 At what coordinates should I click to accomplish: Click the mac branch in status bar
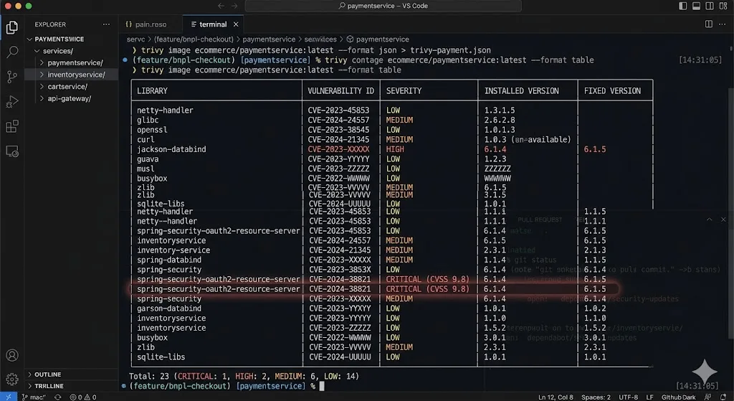pyautogui.click(x=34, y=397)
